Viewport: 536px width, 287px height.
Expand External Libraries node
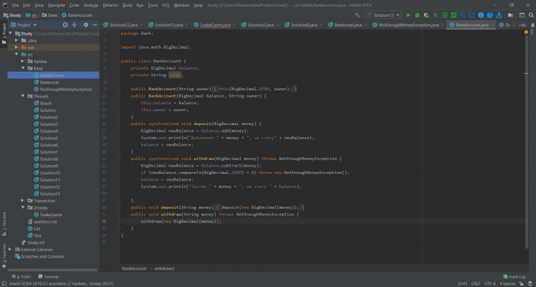[10, 250]
